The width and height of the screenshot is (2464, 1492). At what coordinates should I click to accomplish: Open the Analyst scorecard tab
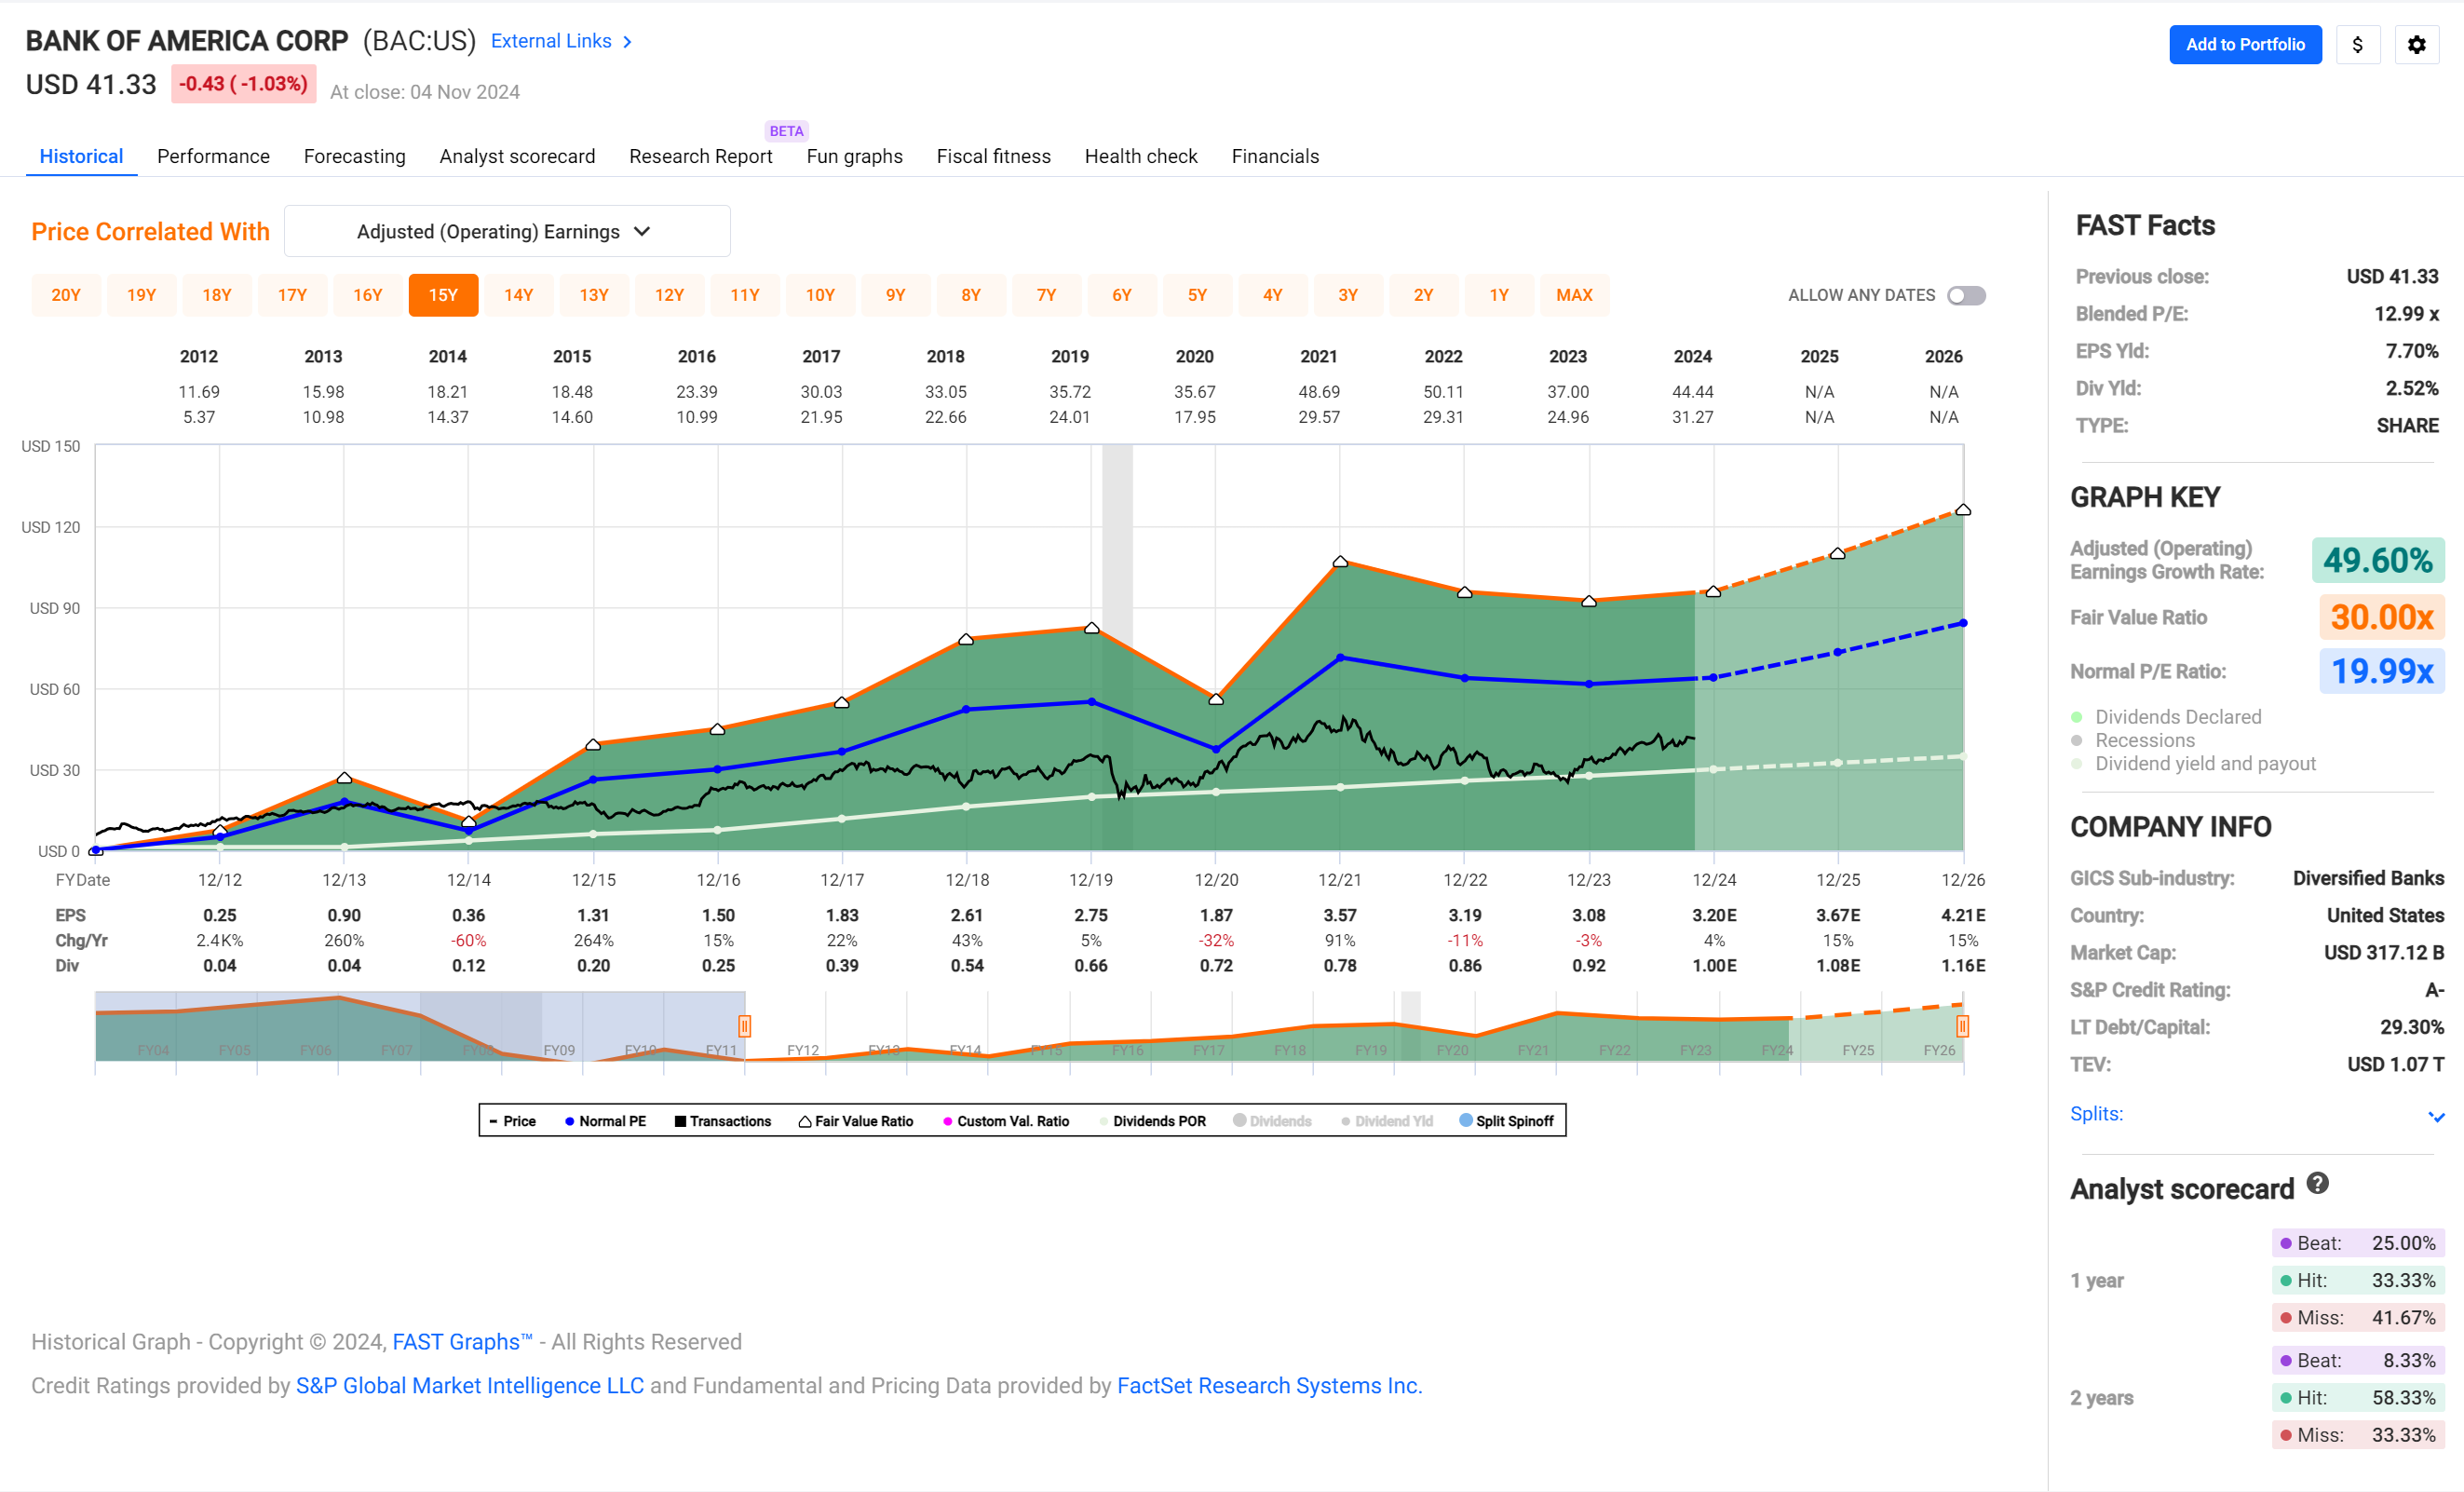pos(517,156)
